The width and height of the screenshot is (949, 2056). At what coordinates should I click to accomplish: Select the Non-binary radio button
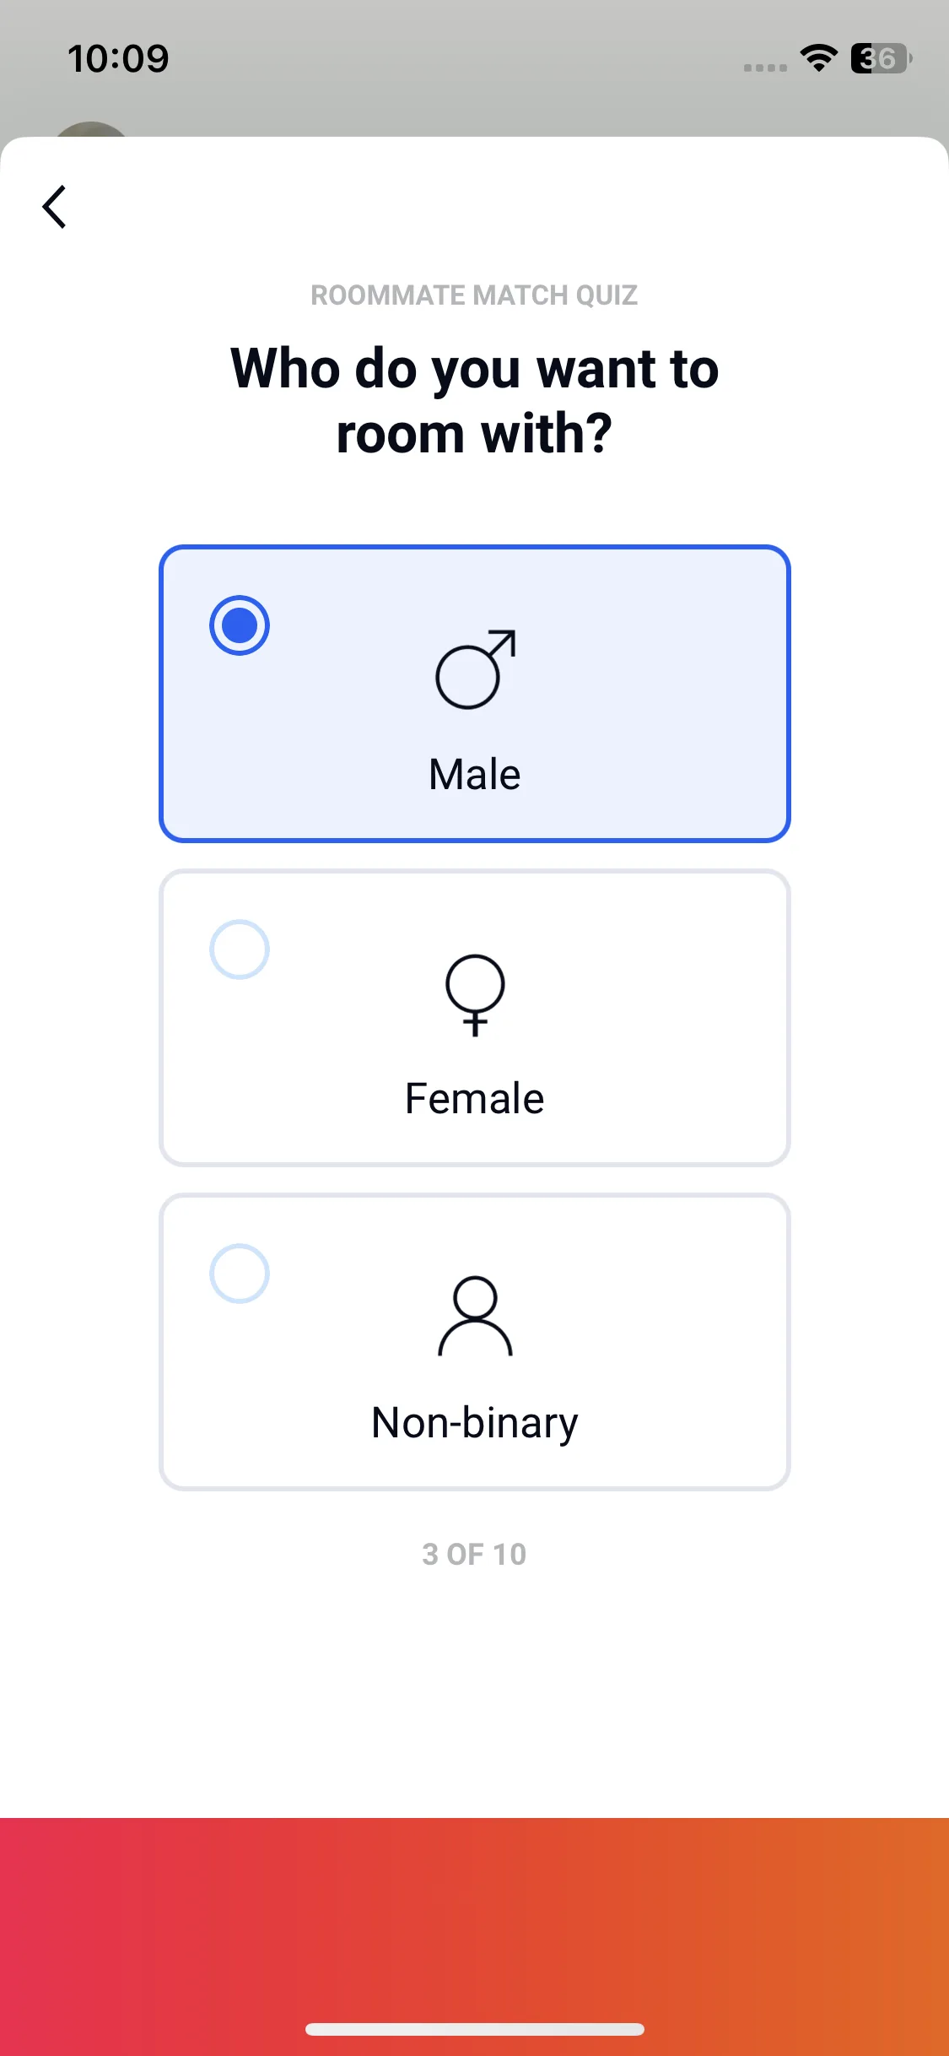coord(240,1274)
